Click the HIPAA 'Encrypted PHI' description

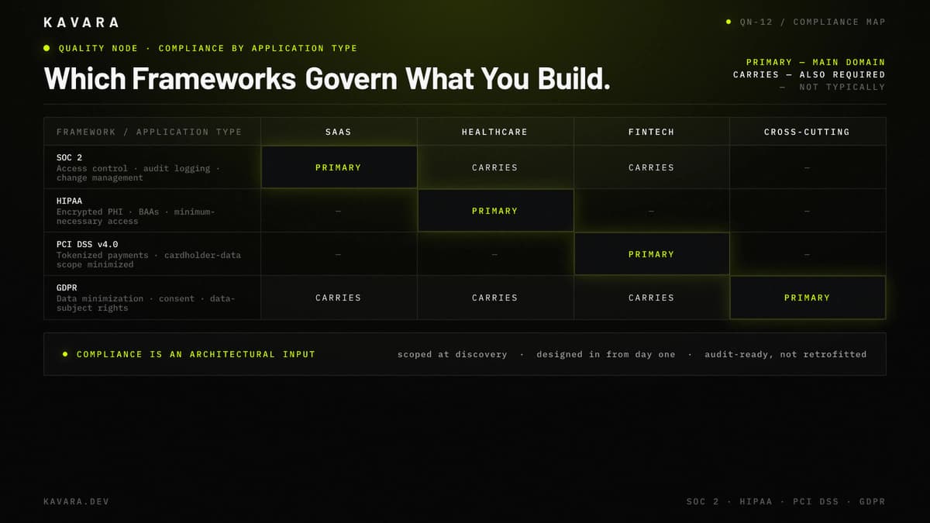[136, 216]
